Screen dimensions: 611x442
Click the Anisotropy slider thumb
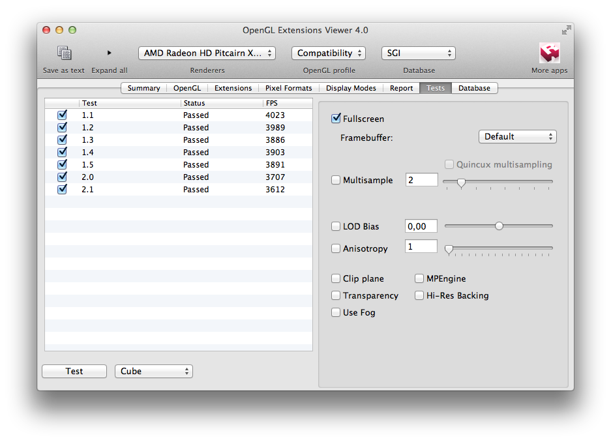[449, 250]
